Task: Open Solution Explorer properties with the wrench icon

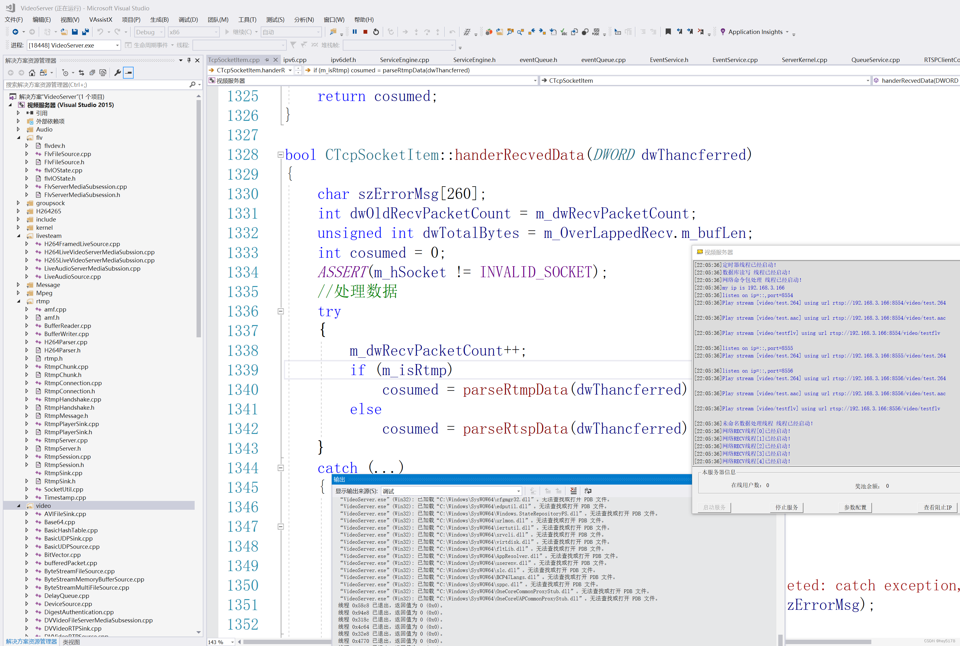Action: (118, 72)
